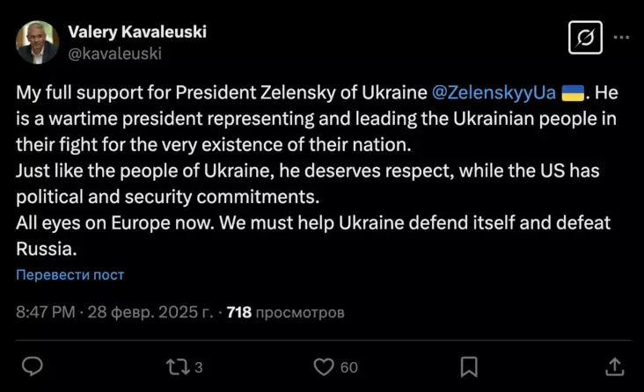Click the Ukraine flag emoji
Image resolution: width=644 pixels, height=392 pixels.
click(574, 91)
